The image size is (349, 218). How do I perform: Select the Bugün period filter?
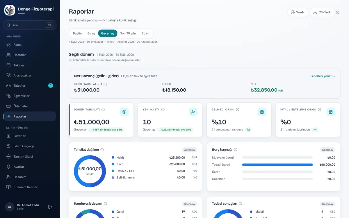tap(77, 33)
